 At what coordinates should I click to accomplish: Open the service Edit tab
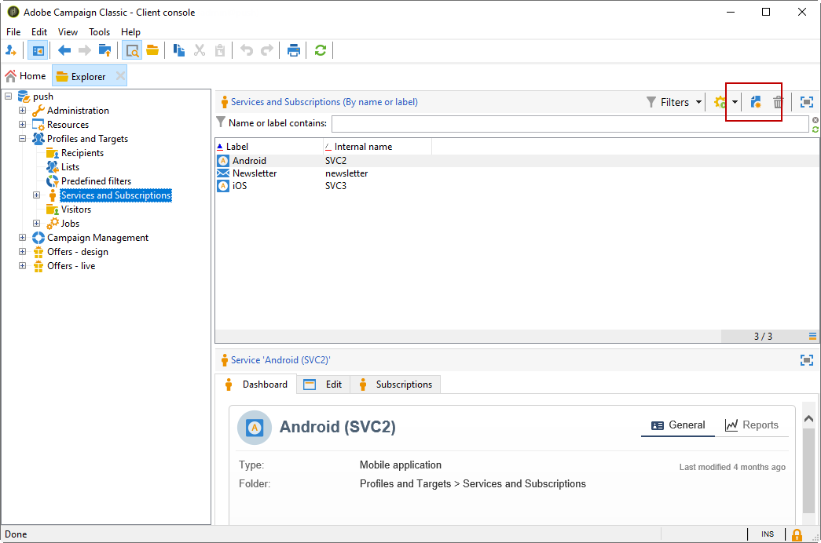click(x=323, y=384)
